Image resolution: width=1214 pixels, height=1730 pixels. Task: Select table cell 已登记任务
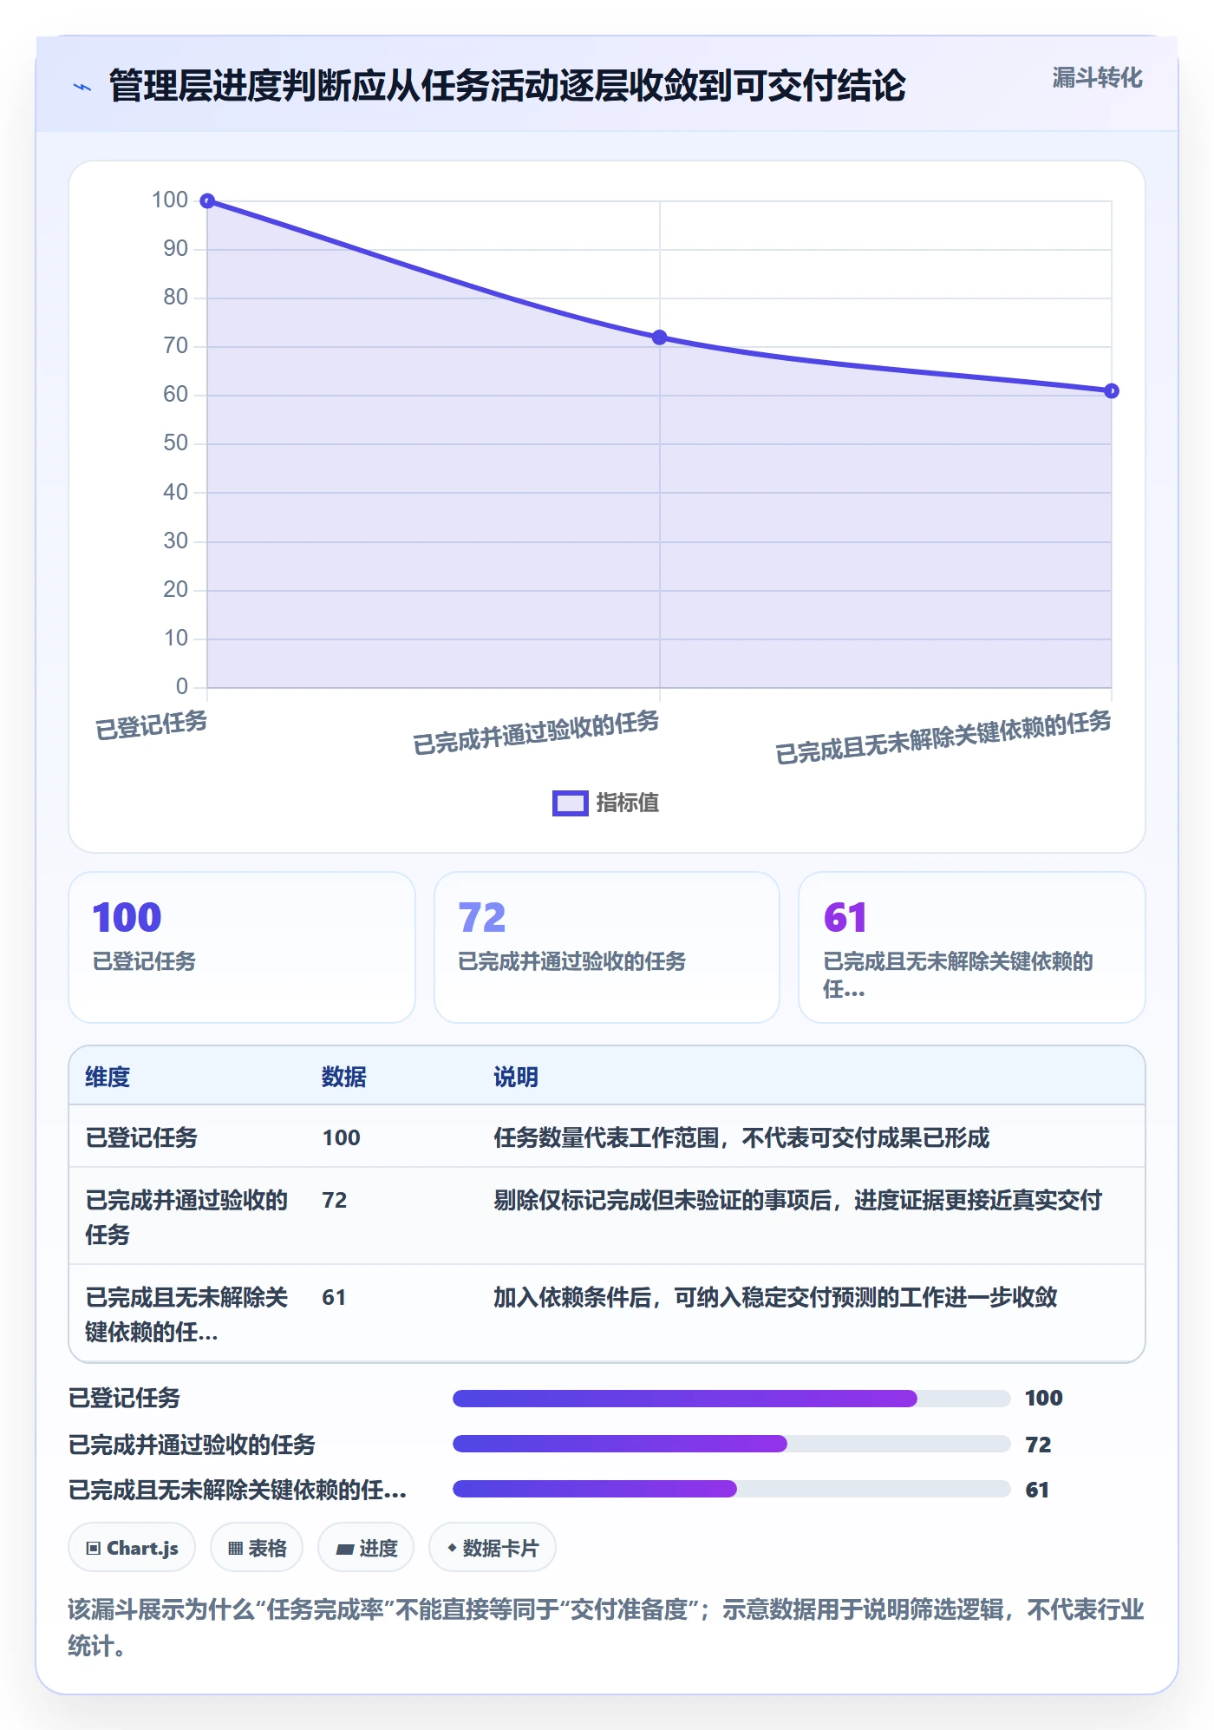[141, 1137]
